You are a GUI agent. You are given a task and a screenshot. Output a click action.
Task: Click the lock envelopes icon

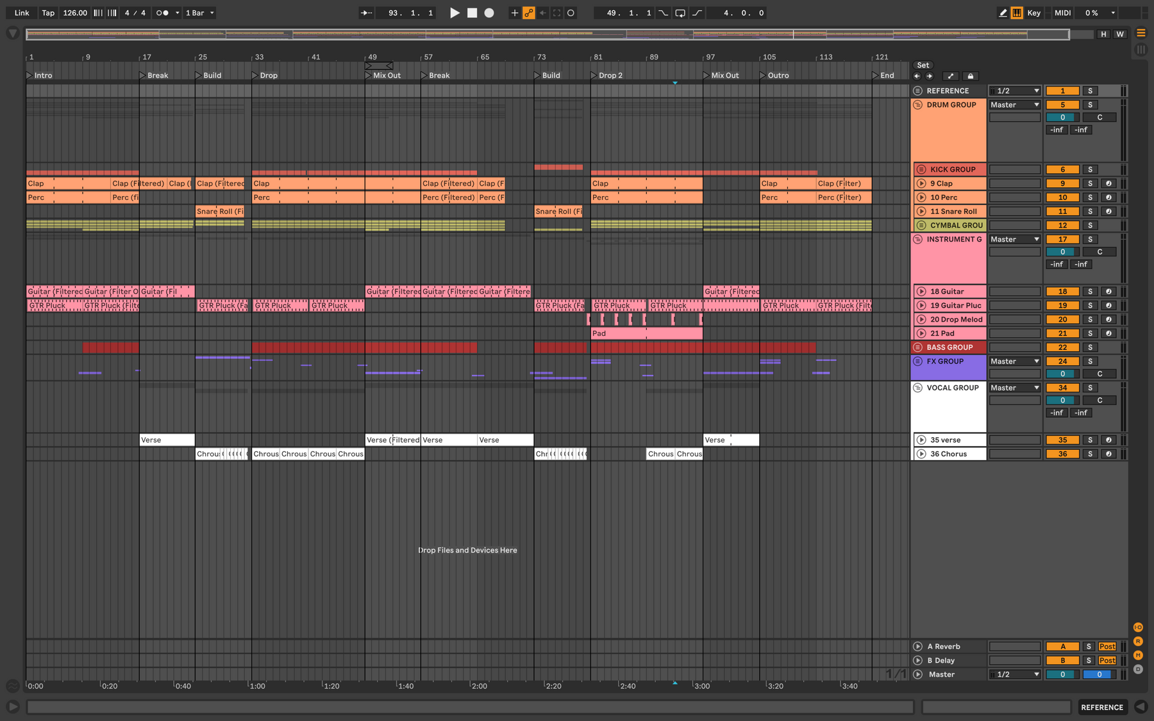coord(971,76)
